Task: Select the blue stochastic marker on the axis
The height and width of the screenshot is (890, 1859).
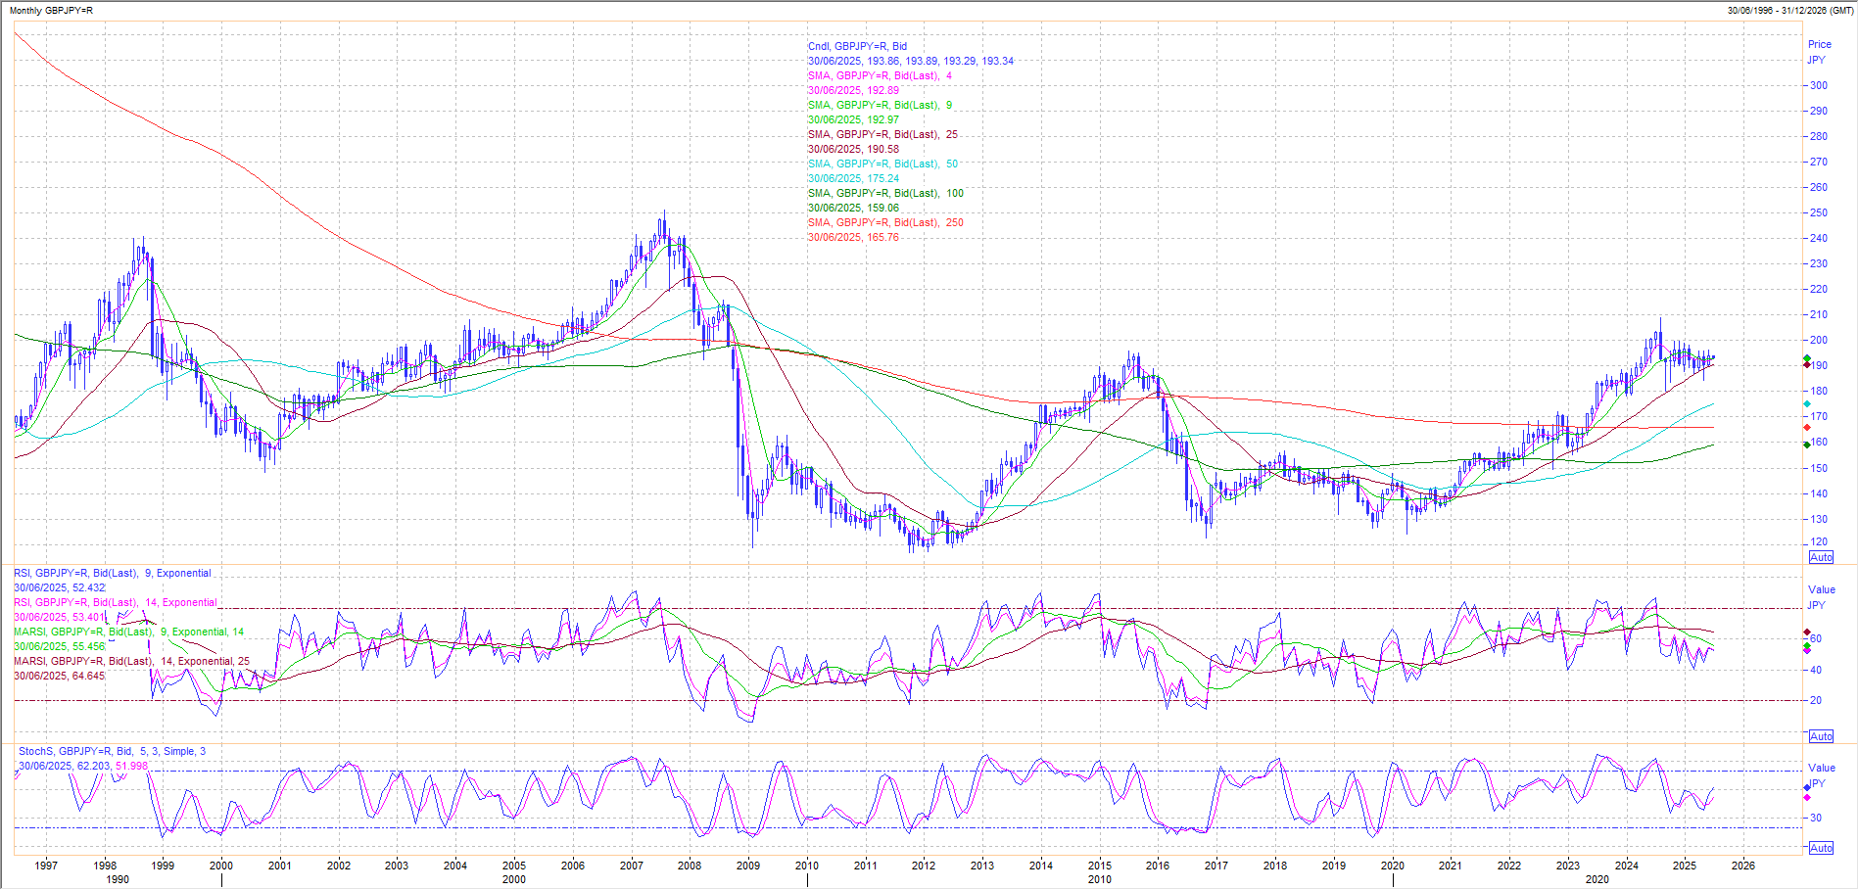Action: [1807, 788]
